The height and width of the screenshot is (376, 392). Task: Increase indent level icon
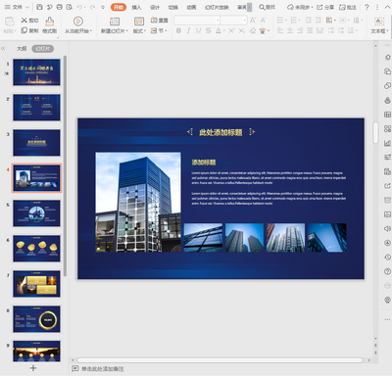(x=318, y=21)
